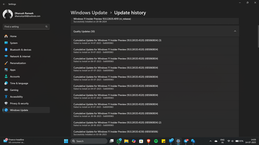Collapse the Quality Updates (50) section

click(235, 31)
